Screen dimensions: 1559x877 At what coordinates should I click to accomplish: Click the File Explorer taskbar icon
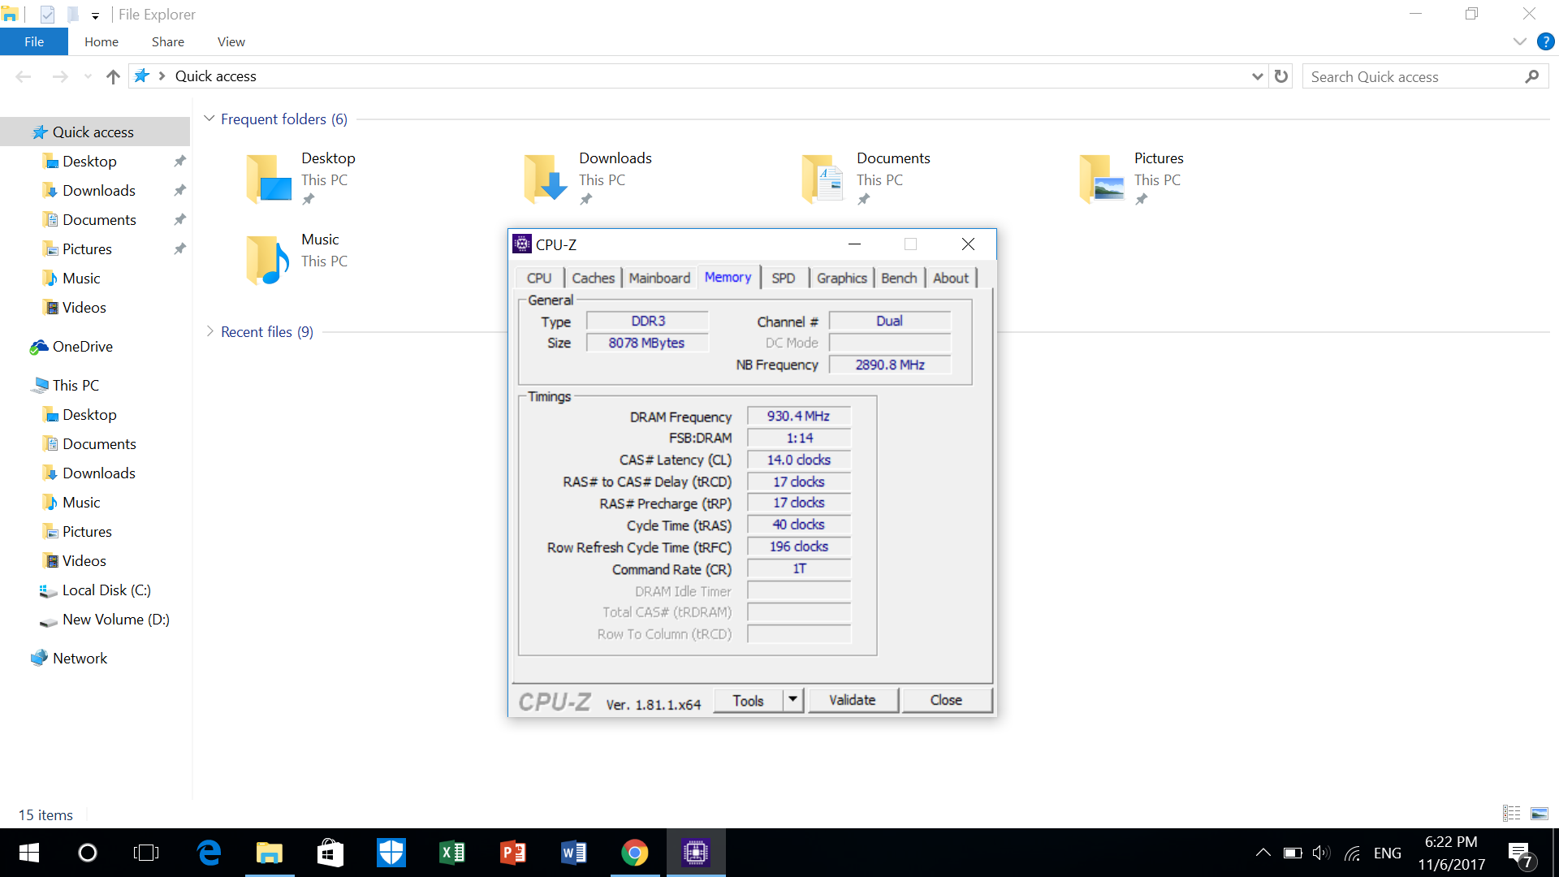point(270,853)
